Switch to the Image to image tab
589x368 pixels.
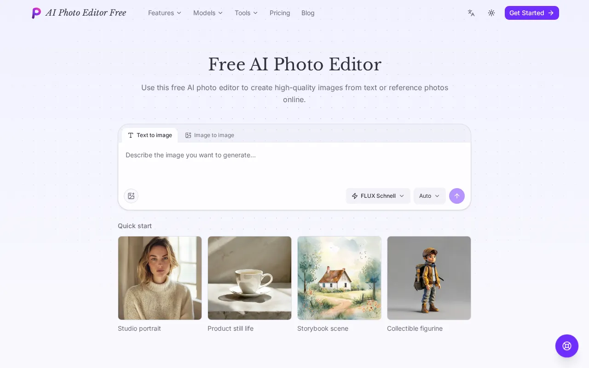coord(210,135)
